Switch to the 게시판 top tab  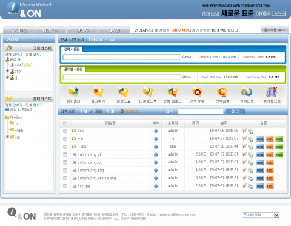114,30
